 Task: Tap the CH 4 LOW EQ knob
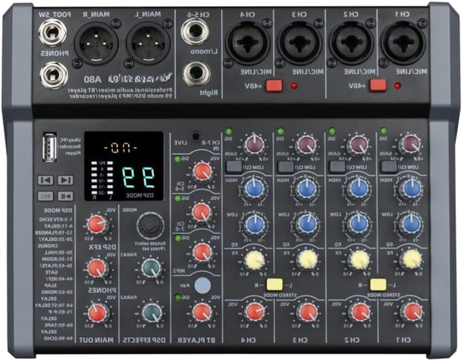(x=255, y=224)
